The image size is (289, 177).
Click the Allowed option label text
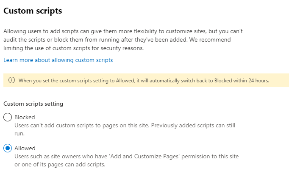pyautogui.click(x=25, y=148)
